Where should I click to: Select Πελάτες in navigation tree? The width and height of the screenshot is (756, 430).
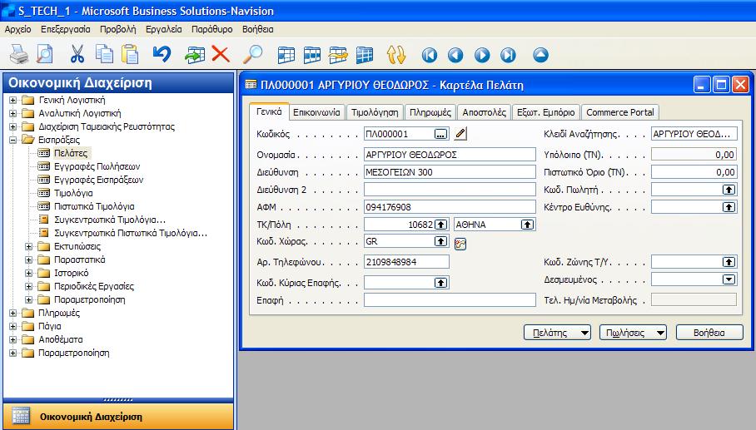click(x=71, y=153)
